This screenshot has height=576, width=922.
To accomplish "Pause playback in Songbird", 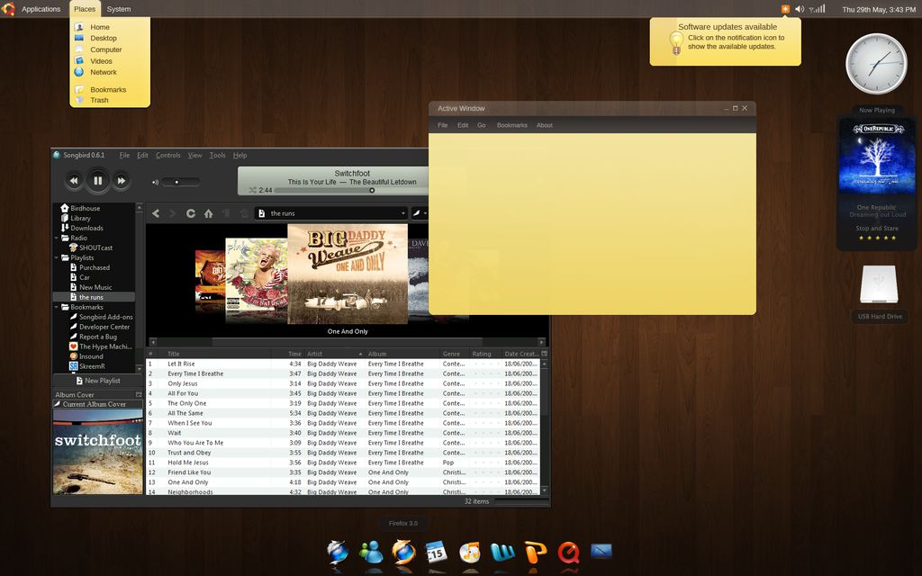I will tap(96, 180).
